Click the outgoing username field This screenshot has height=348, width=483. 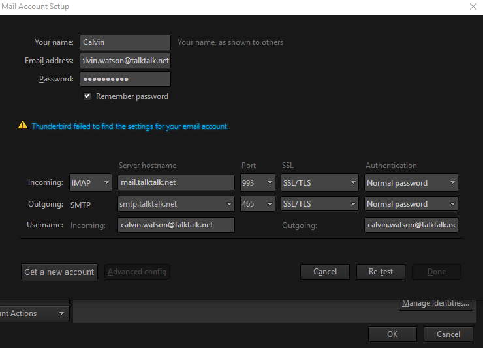click(411, 225)
